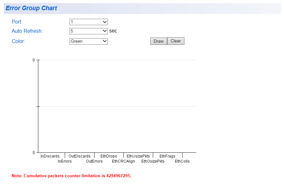Open the Port dropdown
The width and height of the screenshot is (284, 189).
[89, 22]
